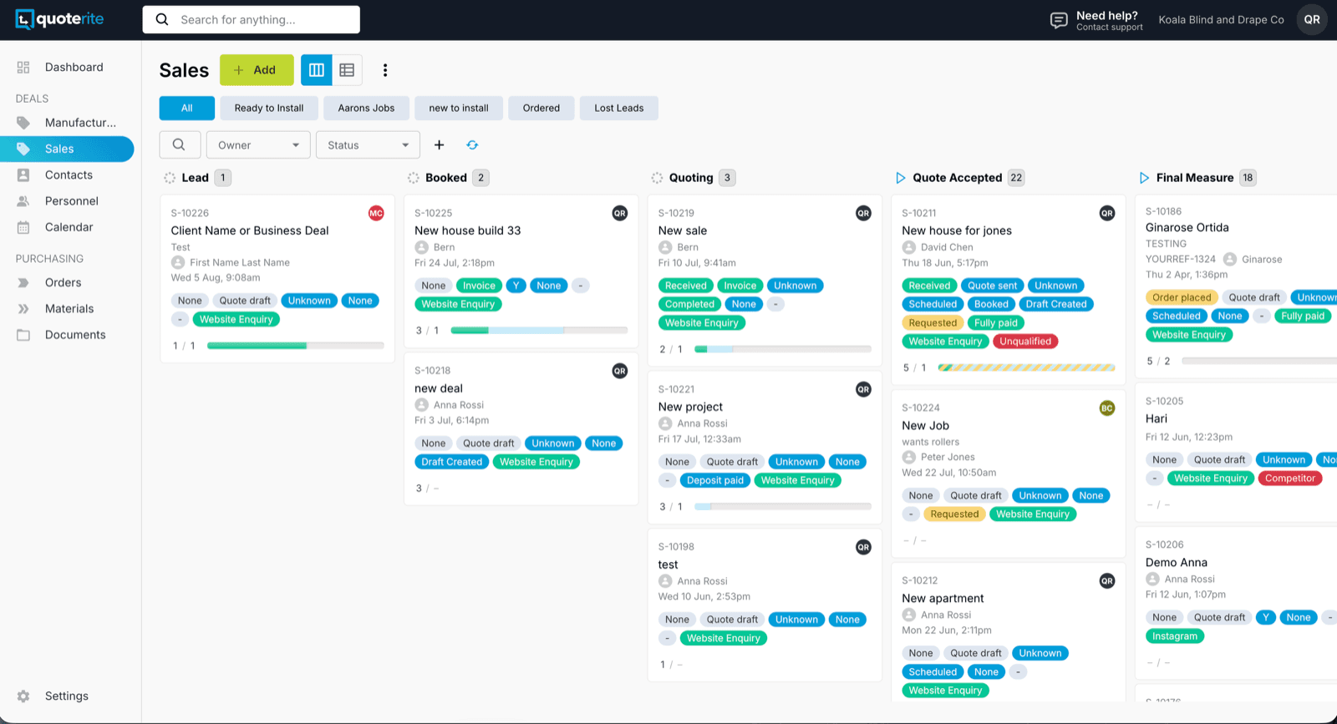Viewport: 1337px width, 724px height.
Task: Click the Materials chevrons icon
Action: (23, 309)
